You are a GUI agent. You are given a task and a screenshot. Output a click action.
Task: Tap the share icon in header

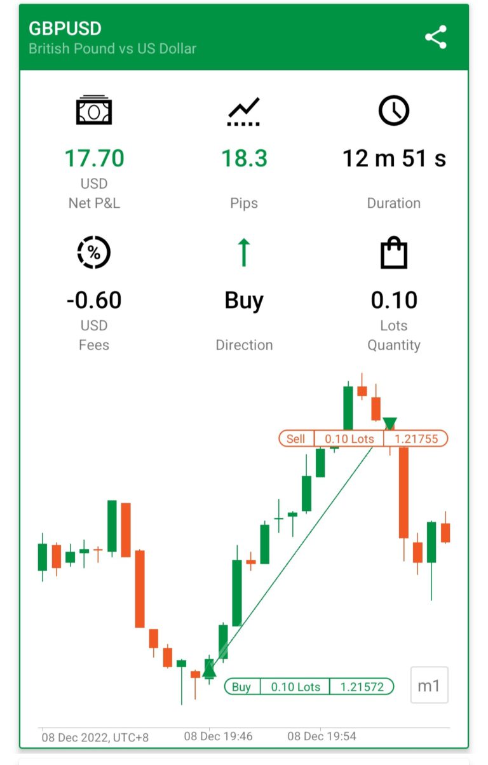436,37
